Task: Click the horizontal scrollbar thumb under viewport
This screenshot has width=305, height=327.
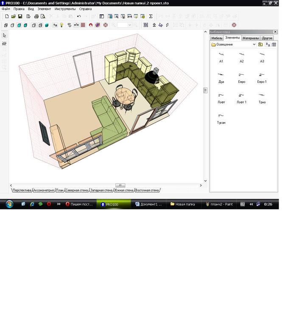Action: click(x=120, y=185)
